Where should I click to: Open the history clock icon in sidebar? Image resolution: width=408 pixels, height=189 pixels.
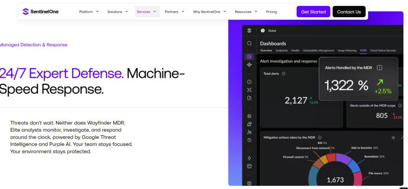click(249, 140)
